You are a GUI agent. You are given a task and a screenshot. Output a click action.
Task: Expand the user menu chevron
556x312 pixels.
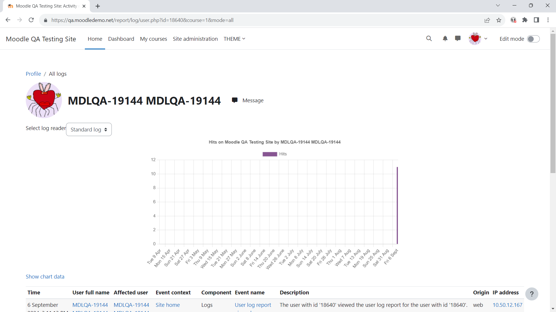(x=486, y=39)
